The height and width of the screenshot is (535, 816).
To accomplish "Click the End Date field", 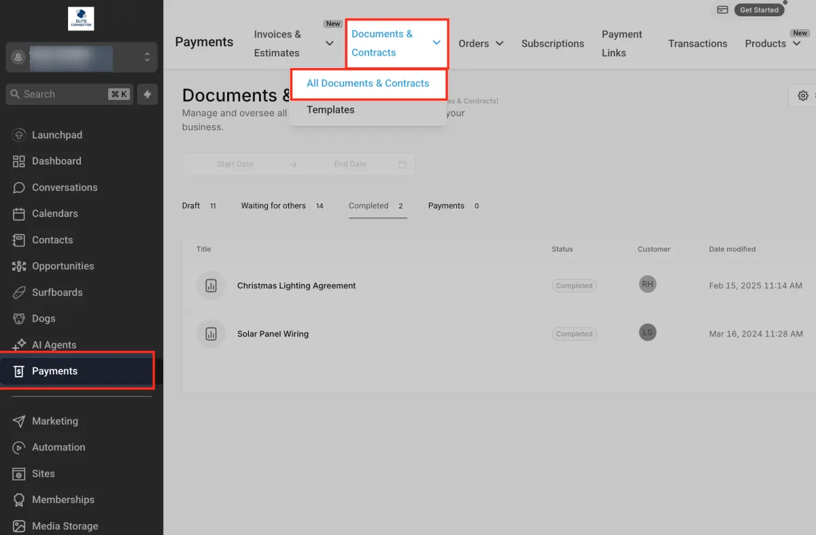I will pos(350,165).
